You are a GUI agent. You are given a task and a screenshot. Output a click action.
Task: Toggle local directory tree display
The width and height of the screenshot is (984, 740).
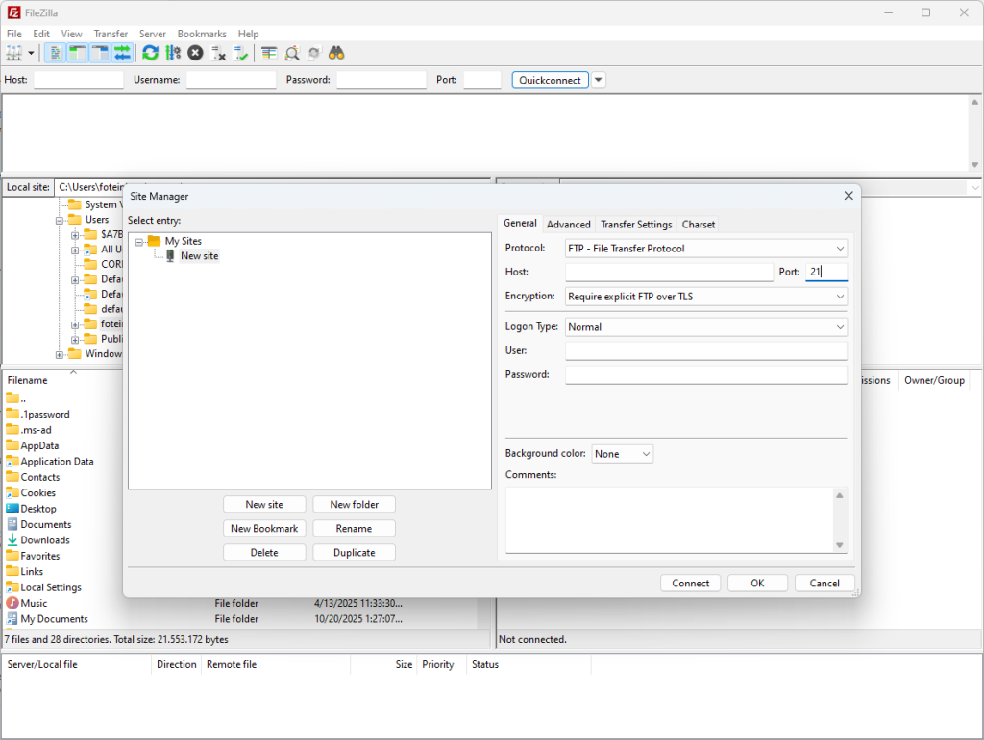[78, 53]
